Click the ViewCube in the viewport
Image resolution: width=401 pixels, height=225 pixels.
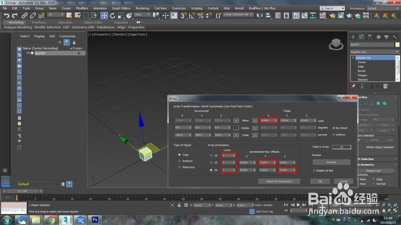(336, 44)
